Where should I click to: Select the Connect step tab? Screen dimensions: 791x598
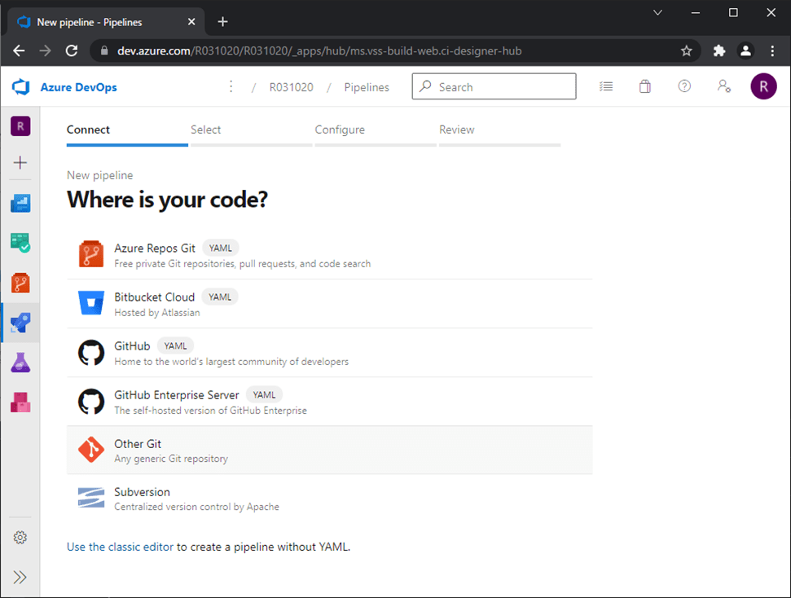[x=127, y=134]
